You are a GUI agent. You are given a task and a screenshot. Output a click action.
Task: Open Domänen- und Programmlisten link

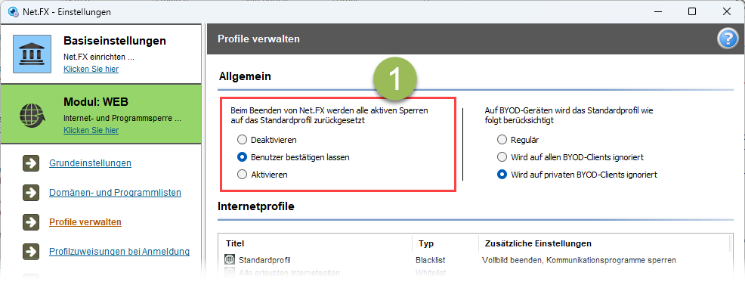115,193
